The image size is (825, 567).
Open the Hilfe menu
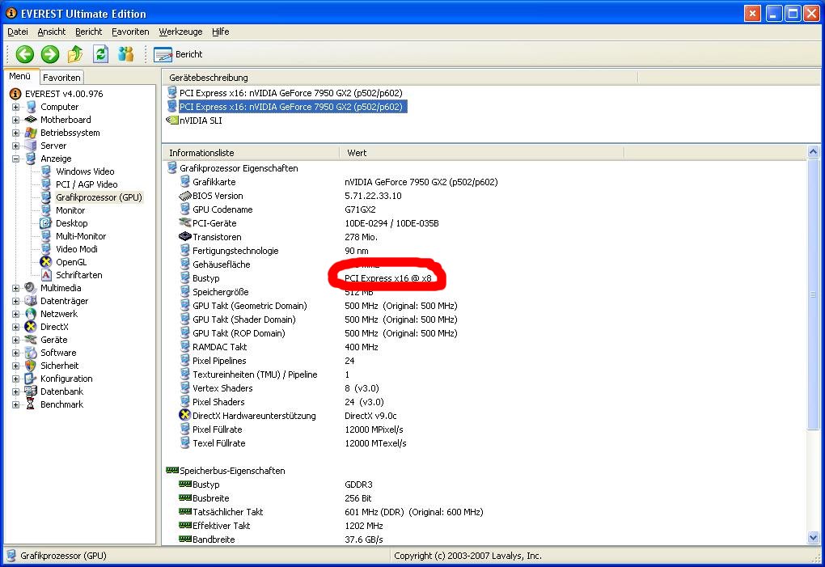221,32
